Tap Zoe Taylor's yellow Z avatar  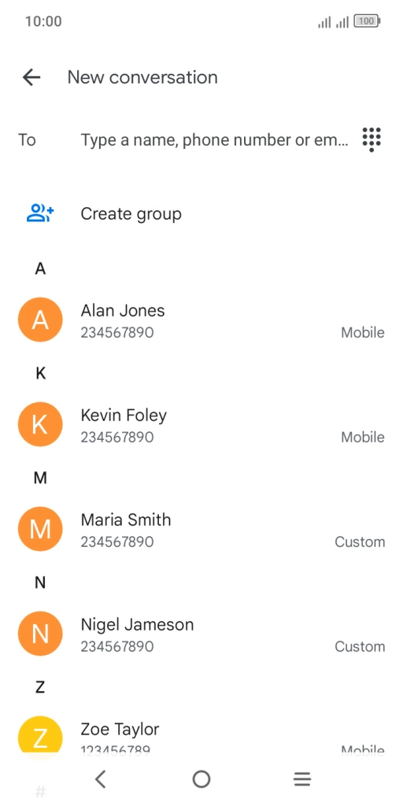[40, 736]
